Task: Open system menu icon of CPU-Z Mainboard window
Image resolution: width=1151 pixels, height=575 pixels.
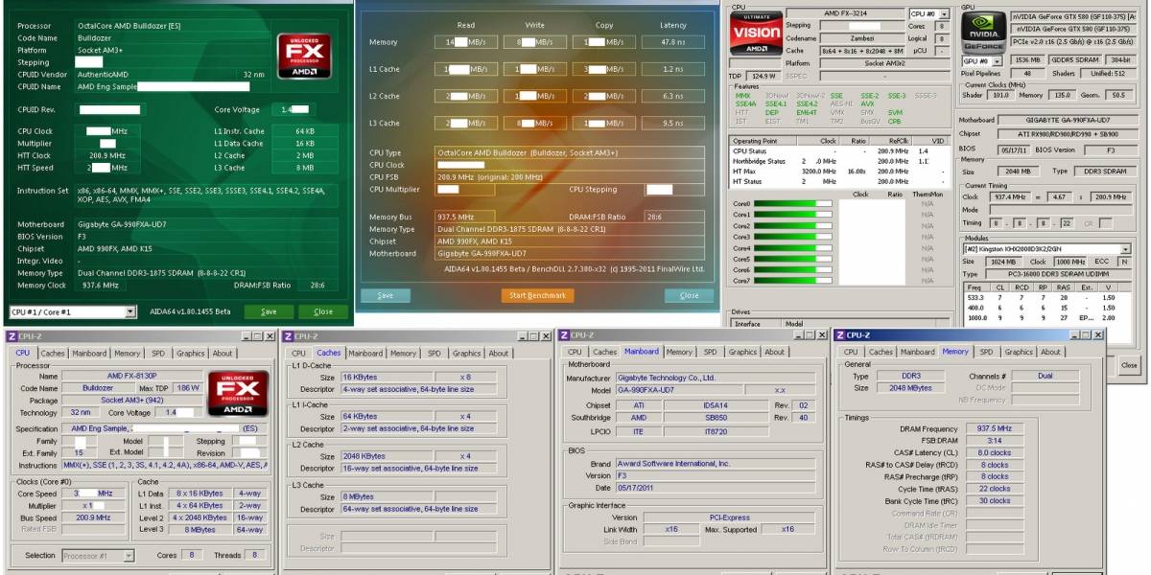Action: [x=563, y=336]
